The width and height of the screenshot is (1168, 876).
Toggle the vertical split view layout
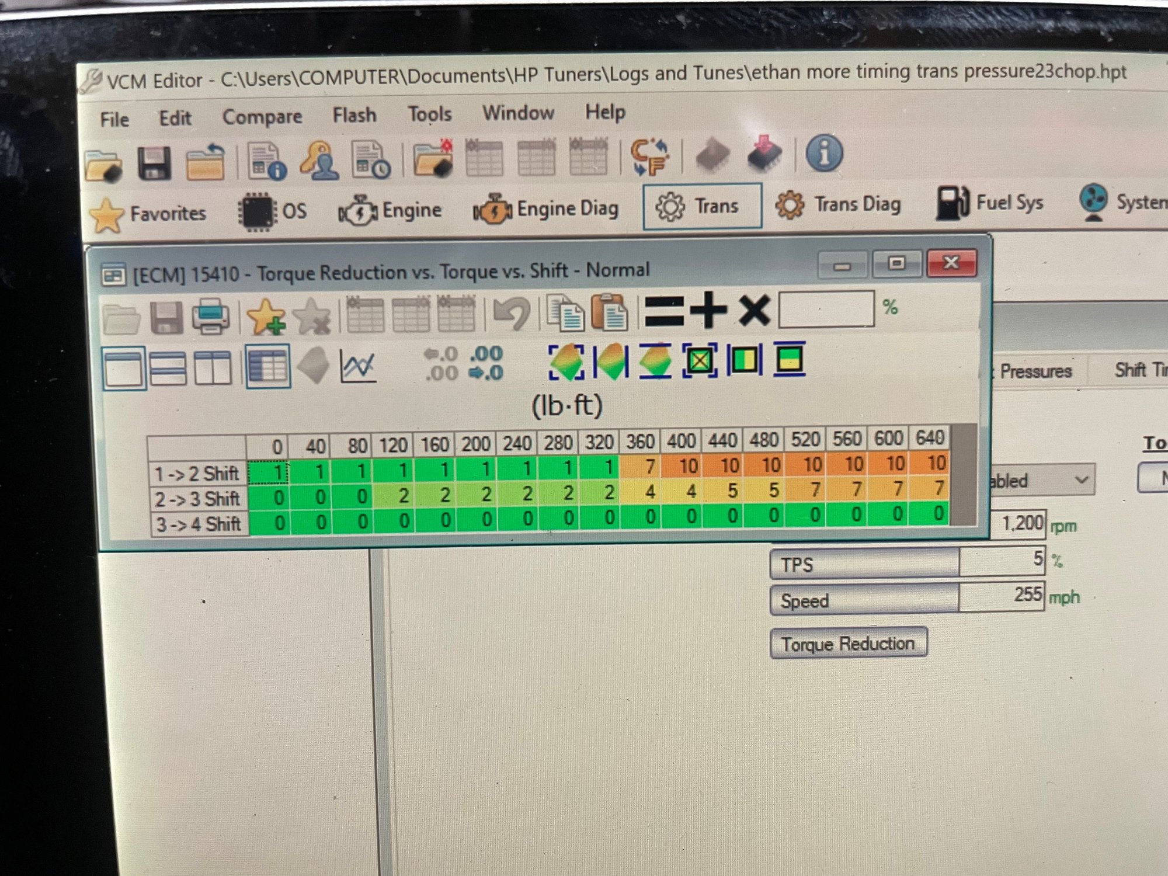click(213, 368)
